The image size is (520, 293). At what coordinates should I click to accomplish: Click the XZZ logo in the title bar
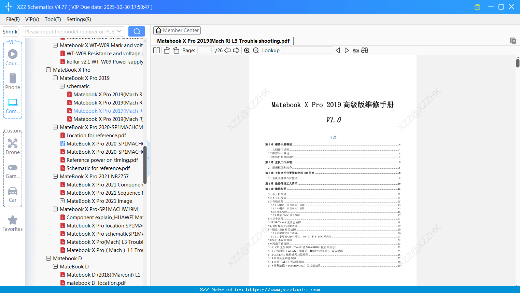pos(8,7)
